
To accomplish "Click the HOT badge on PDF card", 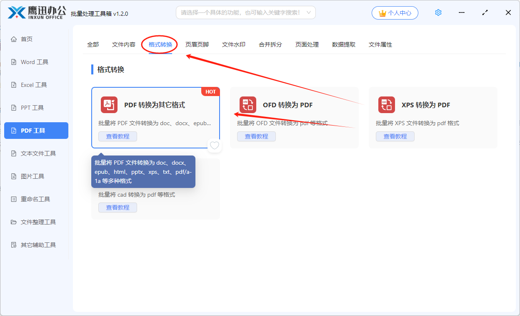I will pos(210,91).
